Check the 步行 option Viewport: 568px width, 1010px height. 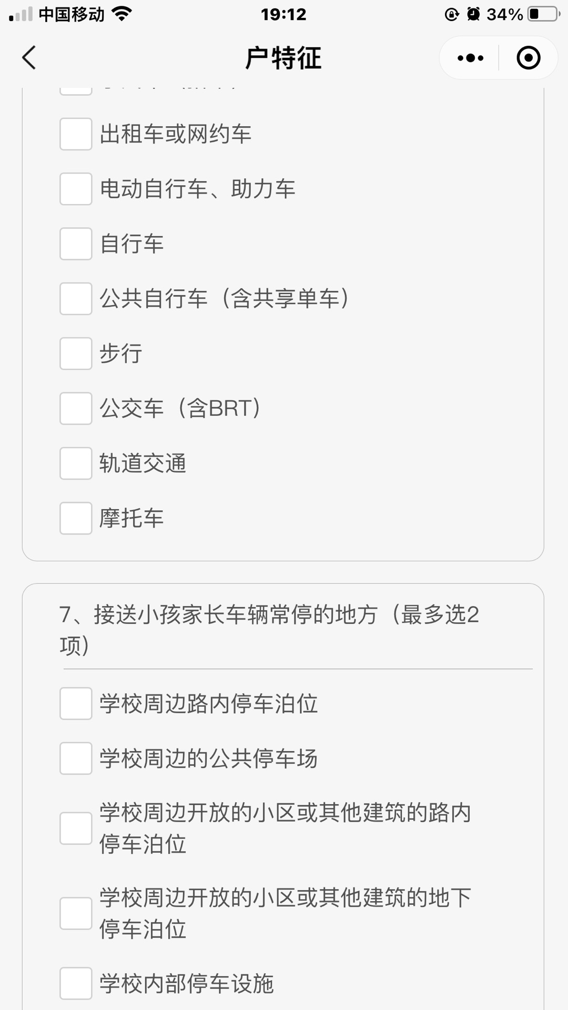click(x=76, y=353)
